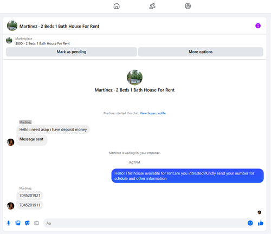The width and height of the screenshot is (271, 234).
Task: Select the $800 - 2 Beds listing text
Action: [42, 43]
